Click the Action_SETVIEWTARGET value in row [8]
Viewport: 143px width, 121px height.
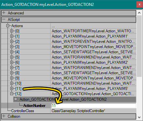point(94,73)
